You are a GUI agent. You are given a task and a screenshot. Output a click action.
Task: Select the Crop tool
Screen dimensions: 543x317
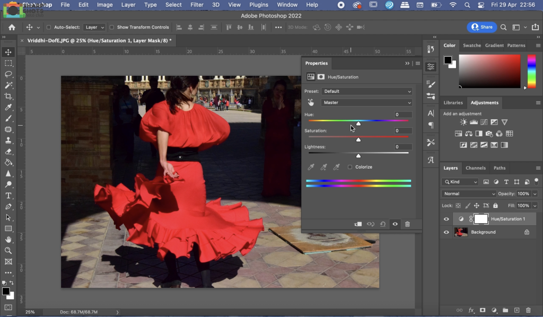tap(8, 96)
